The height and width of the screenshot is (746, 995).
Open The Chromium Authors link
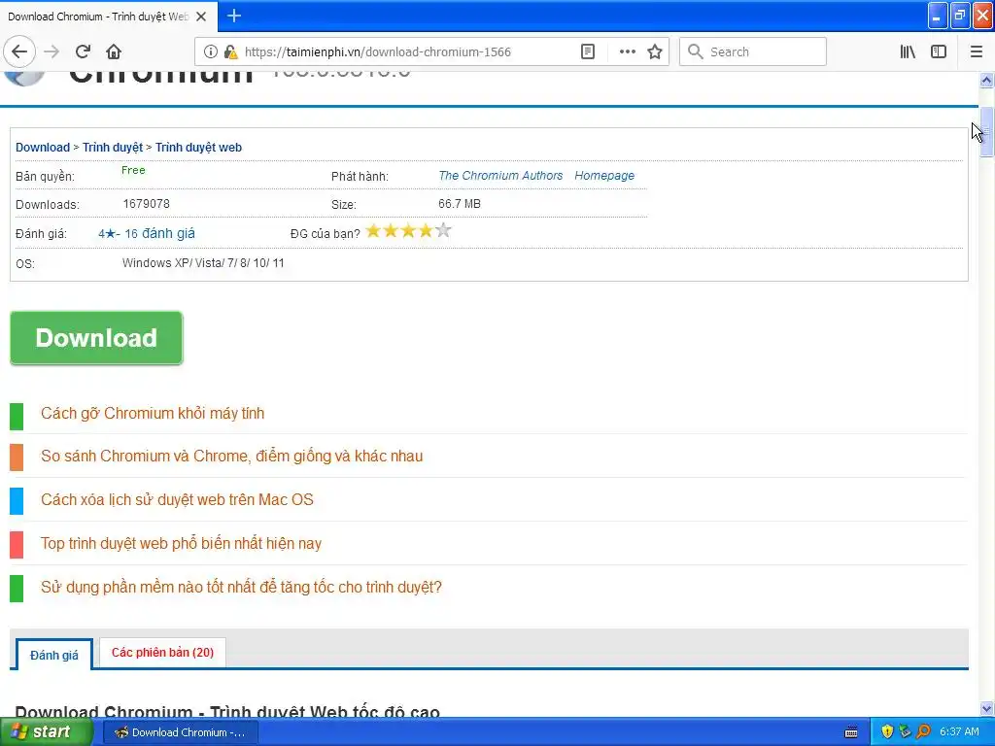[x=500, y=176]
